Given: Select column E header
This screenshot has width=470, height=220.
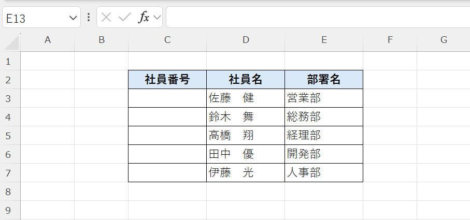Looking at the screenshot, I should 324,40.
